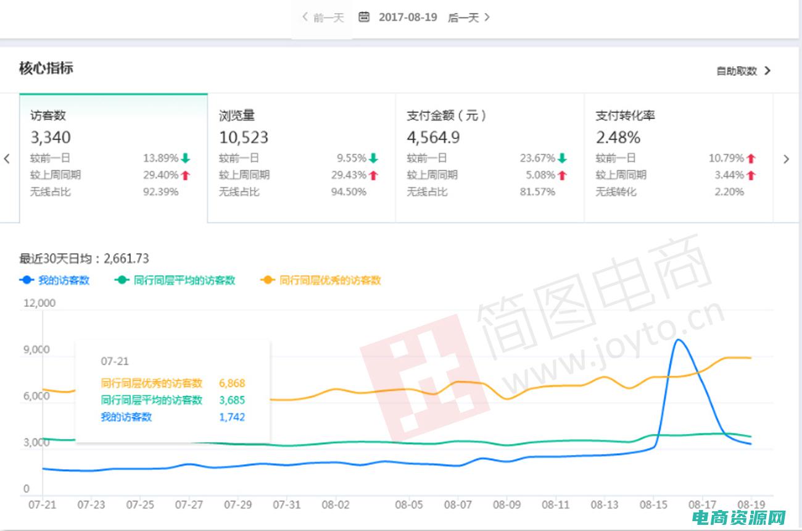The height and width of the screenshot is (531, 802).
Task: Click the 07-21 tooltip date header
Action: click(x=115, y=361)
